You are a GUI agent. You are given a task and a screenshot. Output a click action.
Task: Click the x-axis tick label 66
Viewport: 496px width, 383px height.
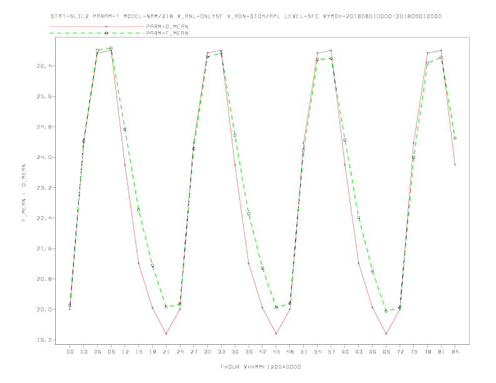pos(373,352)
